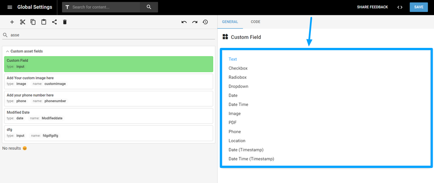Click the delete trash icon
This screenshot has width=434, height=183.
tap(65, 22)
